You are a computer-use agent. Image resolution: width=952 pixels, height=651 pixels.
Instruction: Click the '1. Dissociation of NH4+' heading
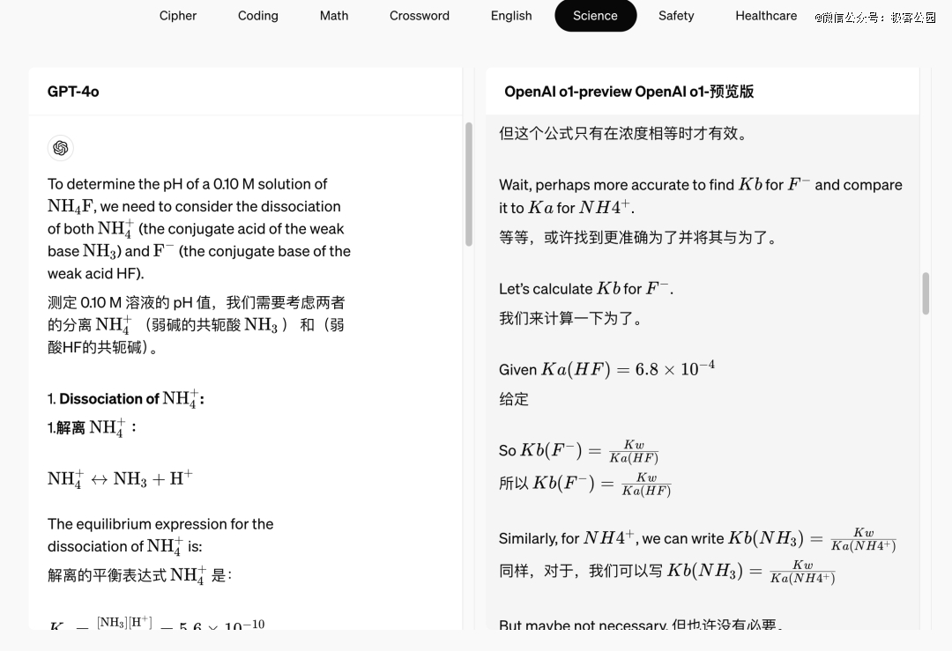click(126, 398)
